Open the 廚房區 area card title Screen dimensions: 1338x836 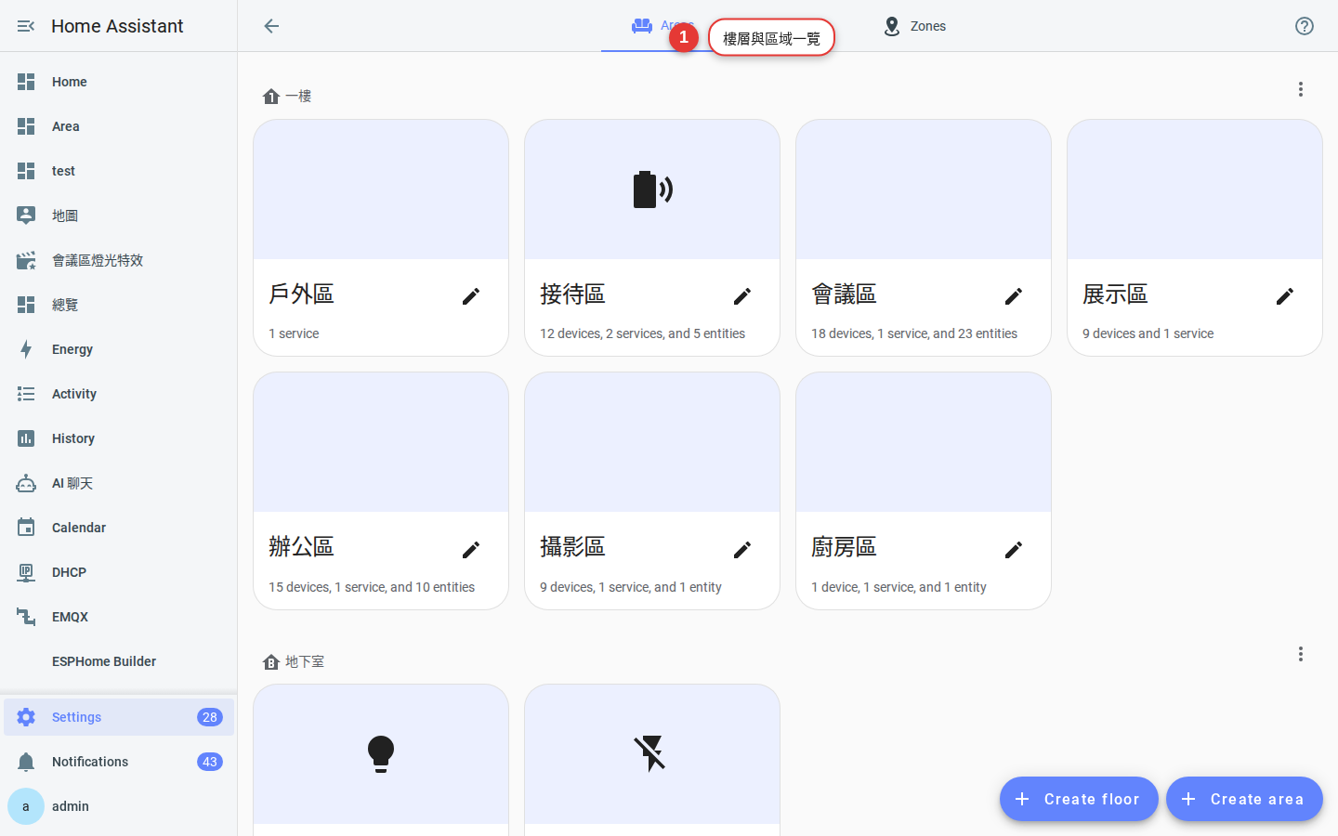[844, 547]
